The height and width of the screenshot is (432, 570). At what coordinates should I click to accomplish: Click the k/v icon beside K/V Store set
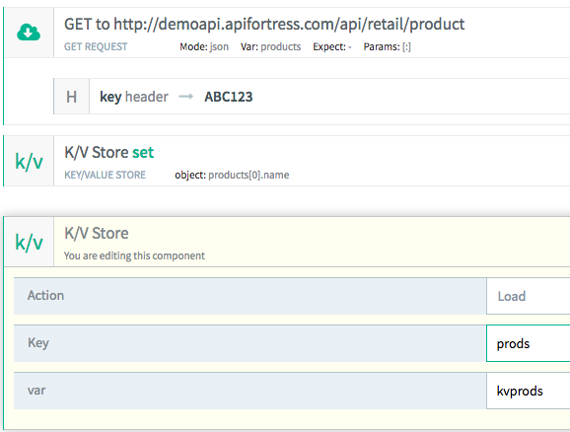(29, 161)
